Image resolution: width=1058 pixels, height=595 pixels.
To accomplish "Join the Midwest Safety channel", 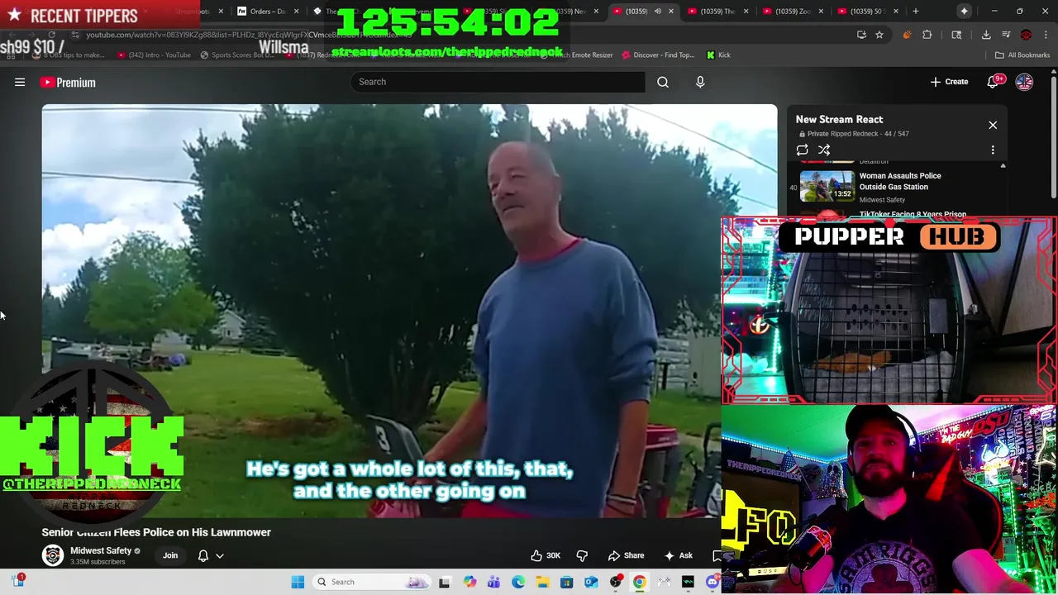I will [170, 555].
